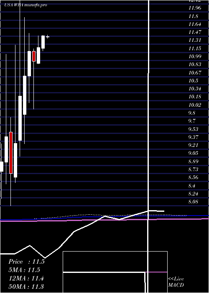
Task: Select the tall red candle near 9.2
Action: point(11,153)
